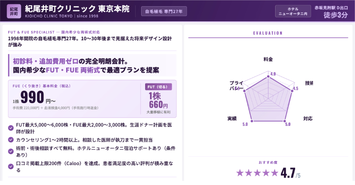Viewport: 355px width, 185px height.
Task: Click the EVALUATION section heading
Action: point(268,33)
